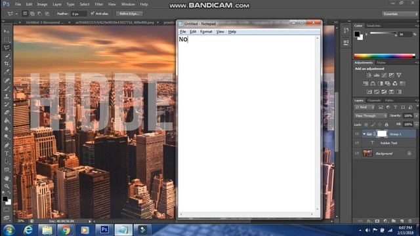420x236 pixels.
Task: Select the Blur tool
Action: 7,128
